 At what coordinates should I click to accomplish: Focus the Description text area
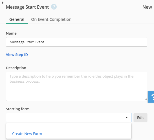76,86
